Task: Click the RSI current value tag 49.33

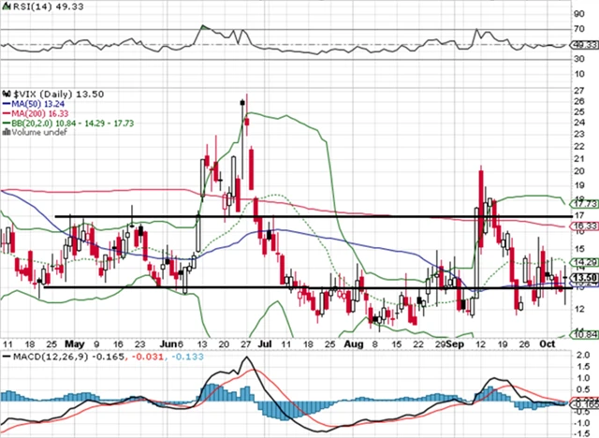Action: 582,43
